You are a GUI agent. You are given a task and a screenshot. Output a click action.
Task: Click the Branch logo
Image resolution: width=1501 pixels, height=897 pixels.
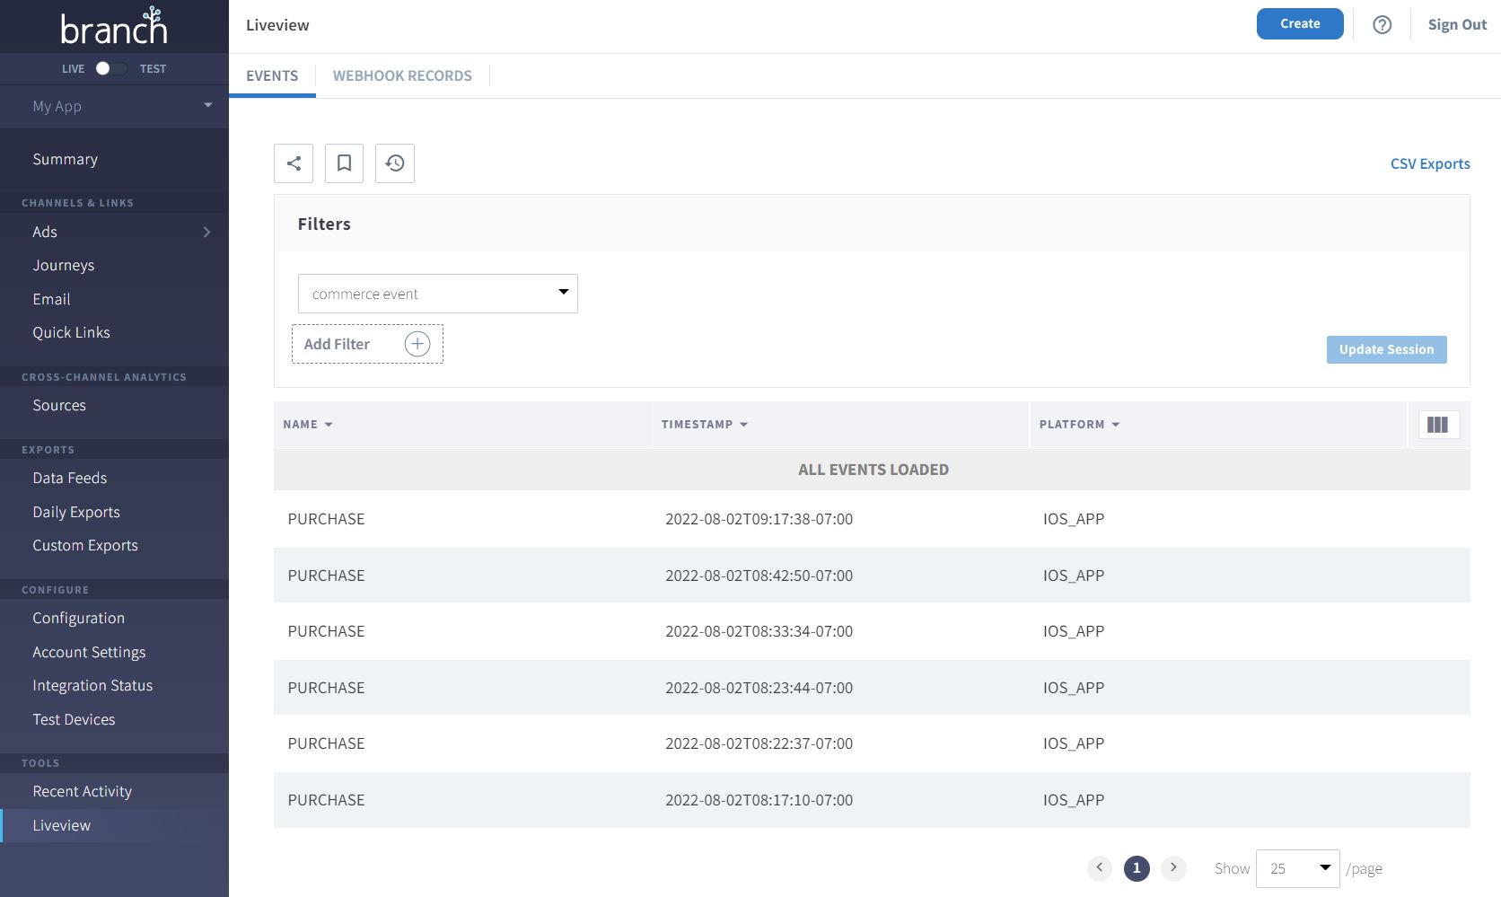[x=114, y=26]
